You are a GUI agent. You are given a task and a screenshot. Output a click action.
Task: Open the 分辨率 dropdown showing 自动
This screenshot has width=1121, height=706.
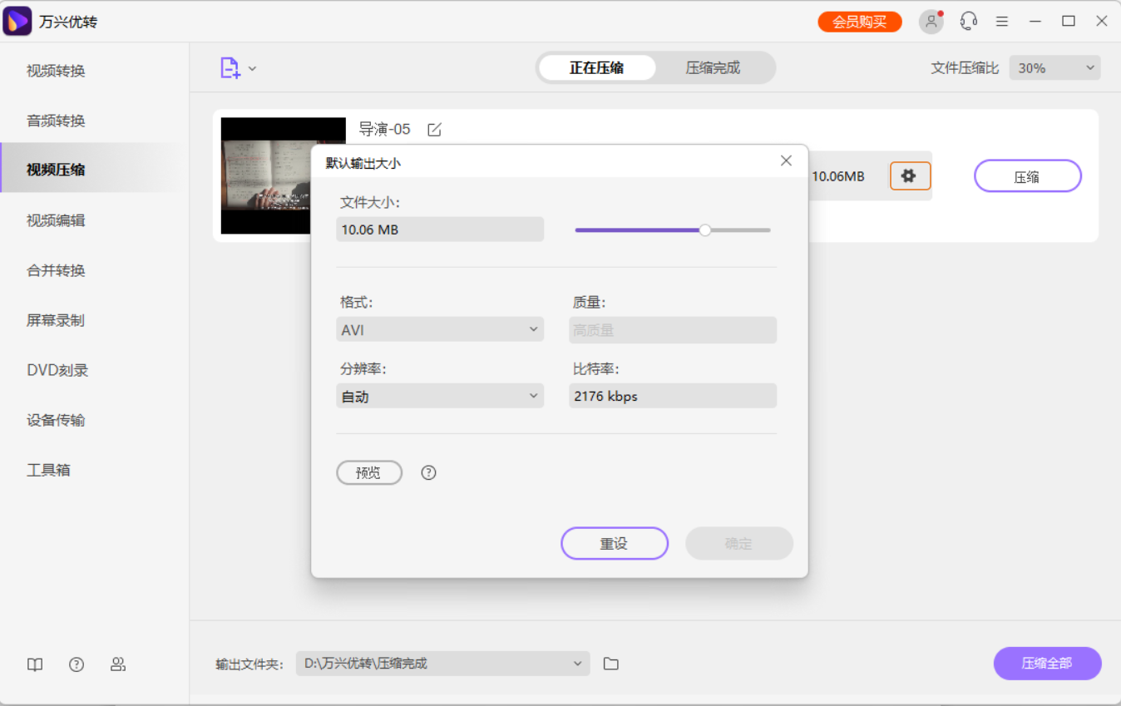(x=439, y=396)
